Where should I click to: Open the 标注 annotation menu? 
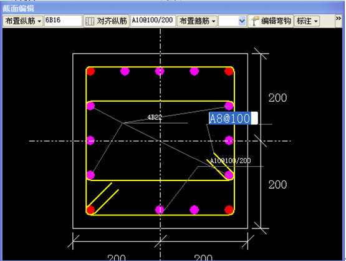tap(307, 21)
